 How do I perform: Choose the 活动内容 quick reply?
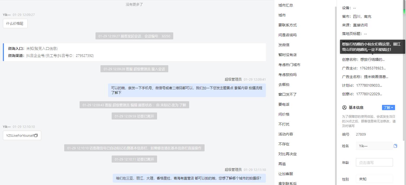point(285,134)
